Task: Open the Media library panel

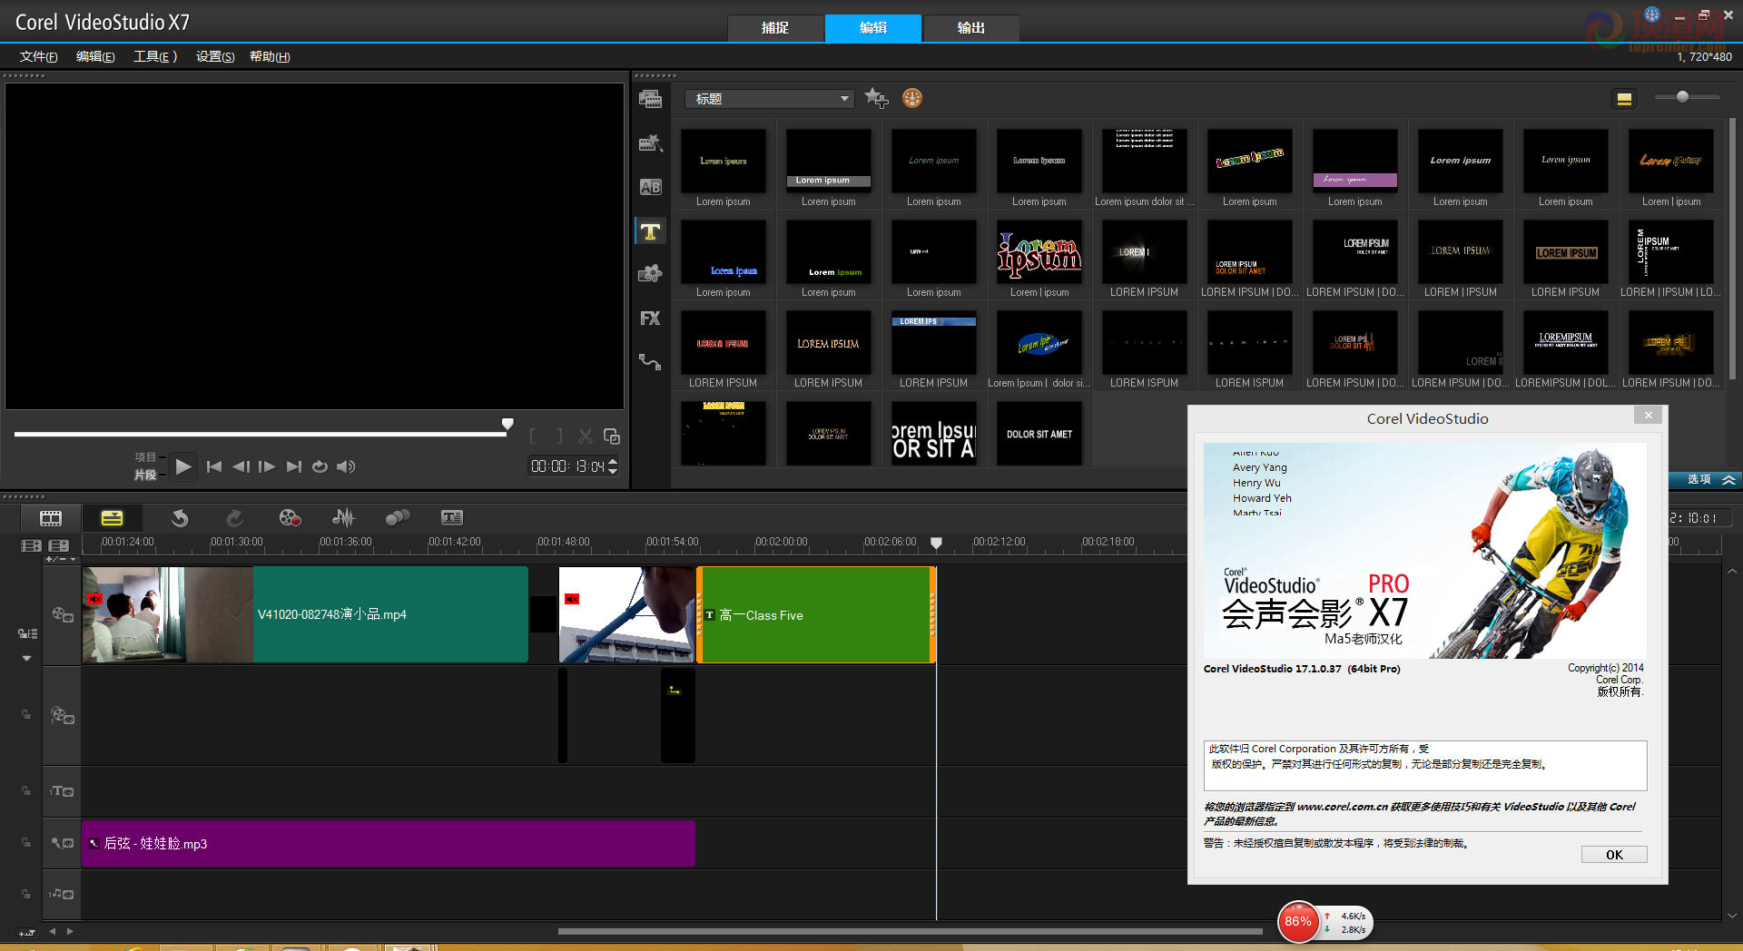Action: [x=650, y=99]
